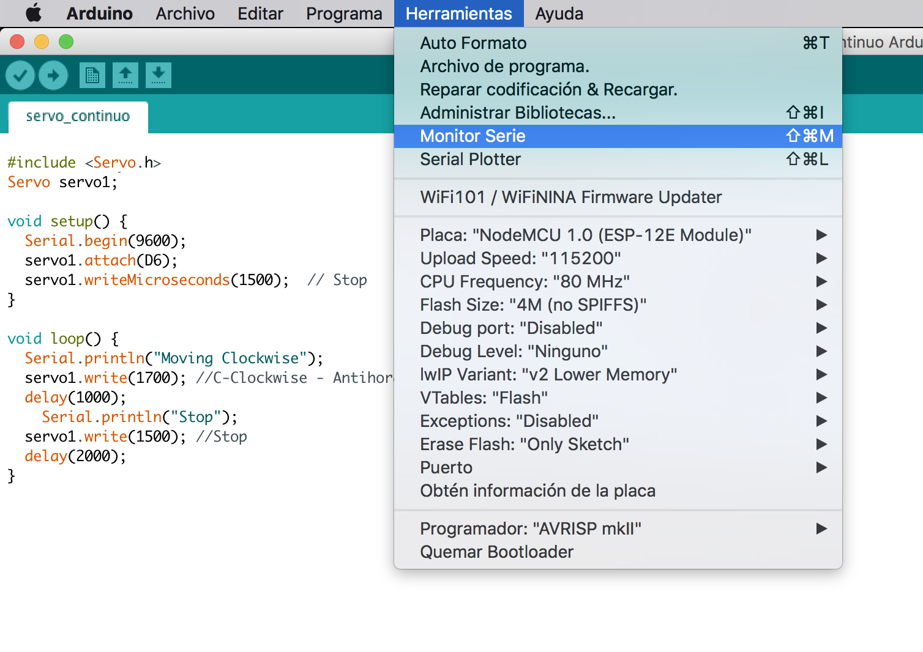Launch WiFi101 / WiFiNINA Firmware Updater
This screenshot has width=923, height=652.
tap(618, 197)
